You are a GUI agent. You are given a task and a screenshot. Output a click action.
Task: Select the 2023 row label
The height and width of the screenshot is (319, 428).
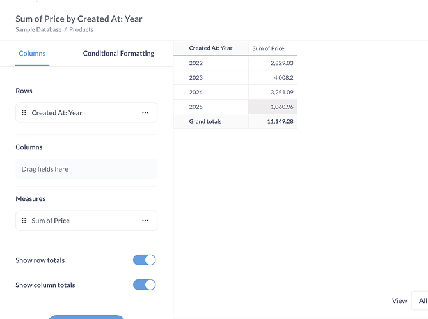coord(196,78)
